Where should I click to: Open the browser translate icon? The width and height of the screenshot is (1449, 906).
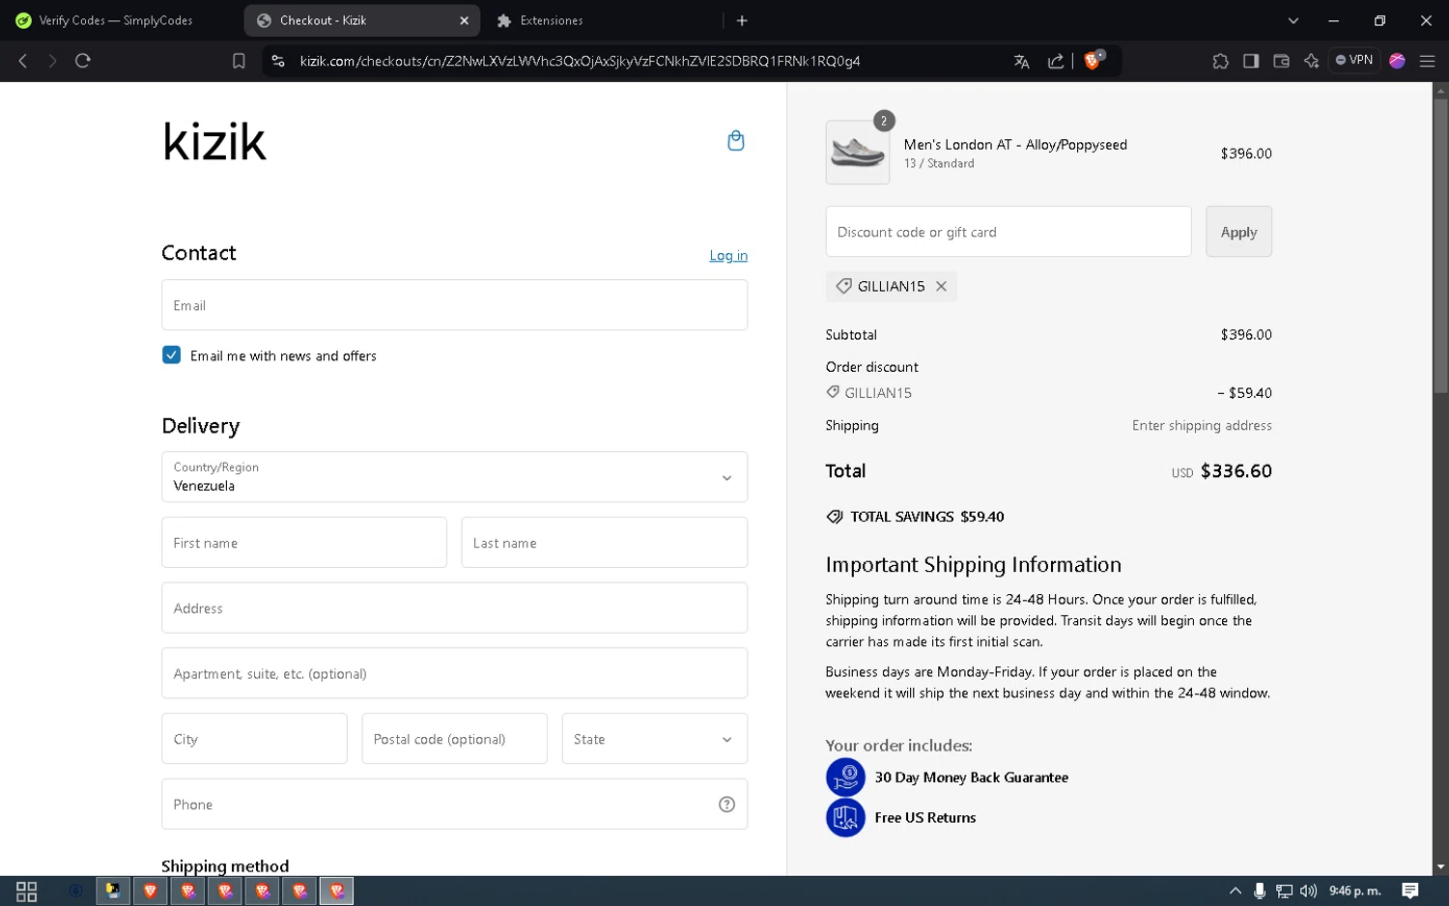[x=1021, y=61]
